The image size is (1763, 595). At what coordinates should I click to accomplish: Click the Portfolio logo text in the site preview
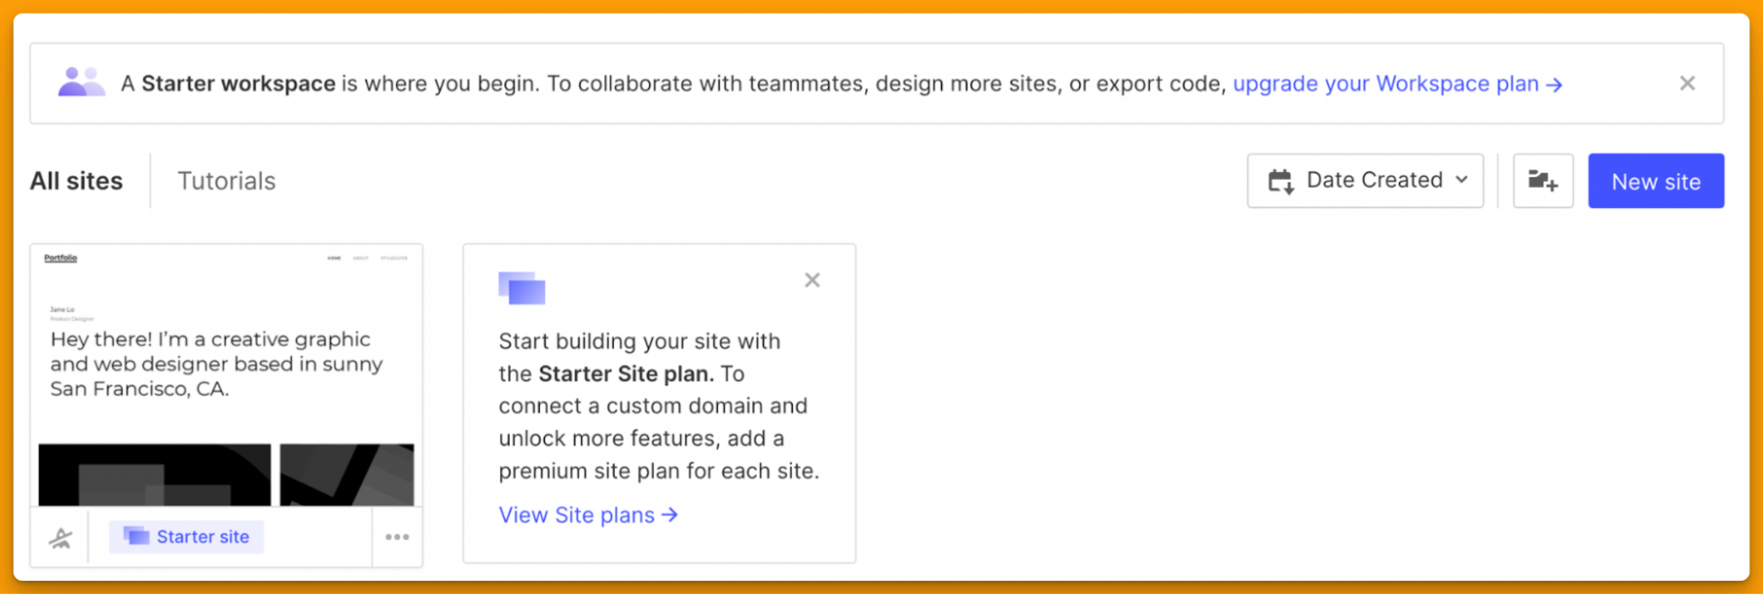(61, 258)
